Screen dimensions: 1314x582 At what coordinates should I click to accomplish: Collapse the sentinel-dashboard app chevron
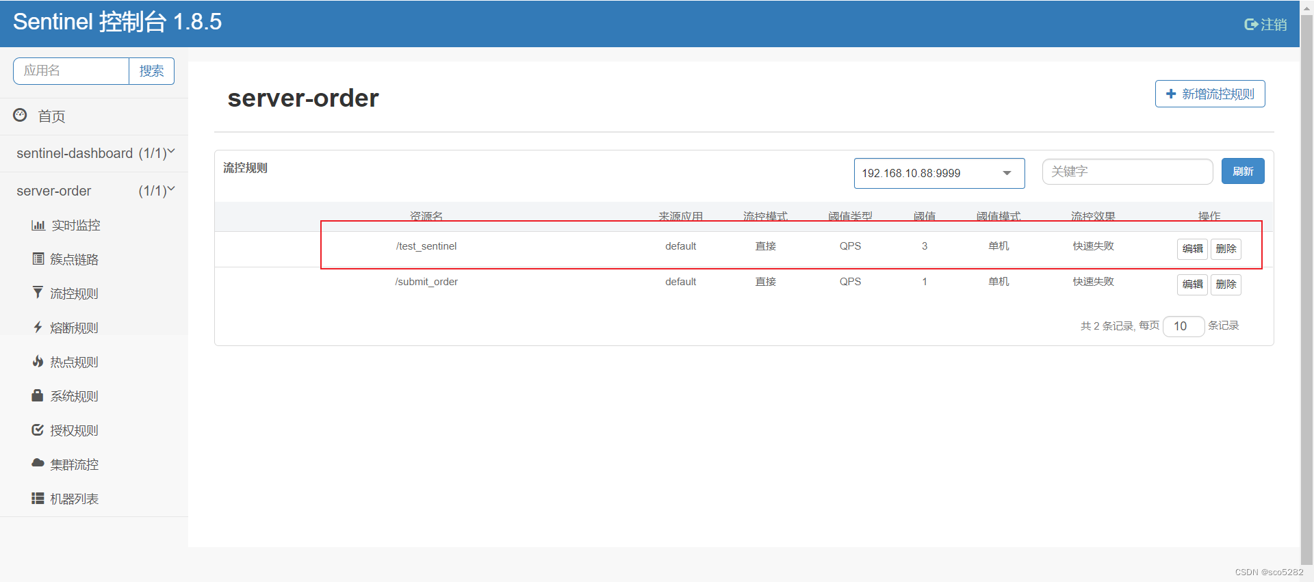pyautogui.click(x=171, y=151)
